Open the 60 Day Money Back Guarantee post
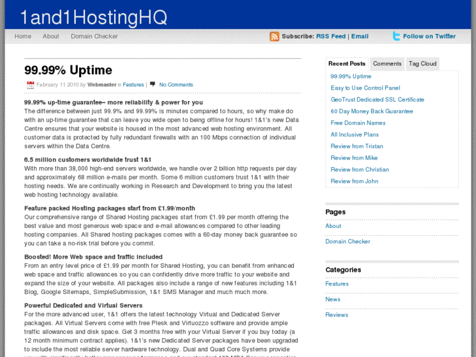The width and height of the screenshot is (476, 357). 372,111
